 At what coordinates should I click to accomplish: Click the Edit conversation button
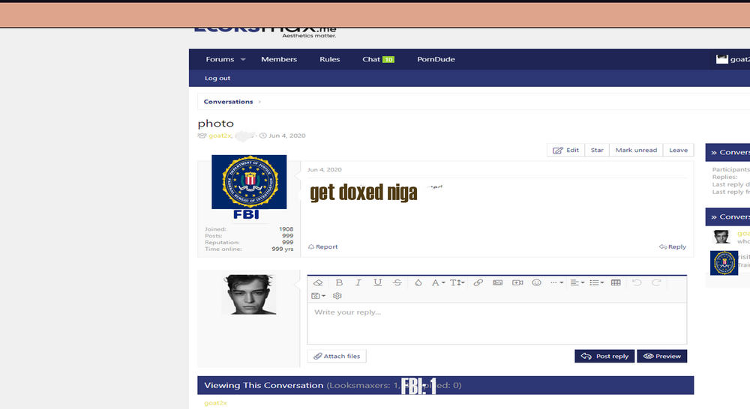(x=565, y=150)
